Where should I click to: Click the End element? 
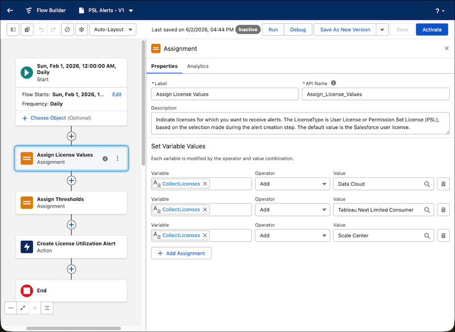[x=71, y=291]
